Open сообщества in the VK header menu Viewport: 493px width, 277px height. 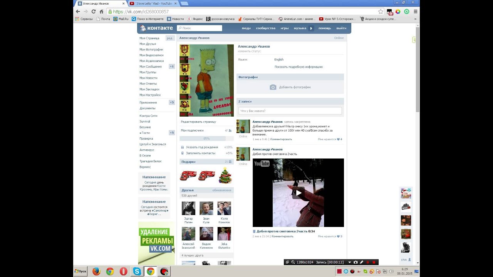[x=266, y=28]
